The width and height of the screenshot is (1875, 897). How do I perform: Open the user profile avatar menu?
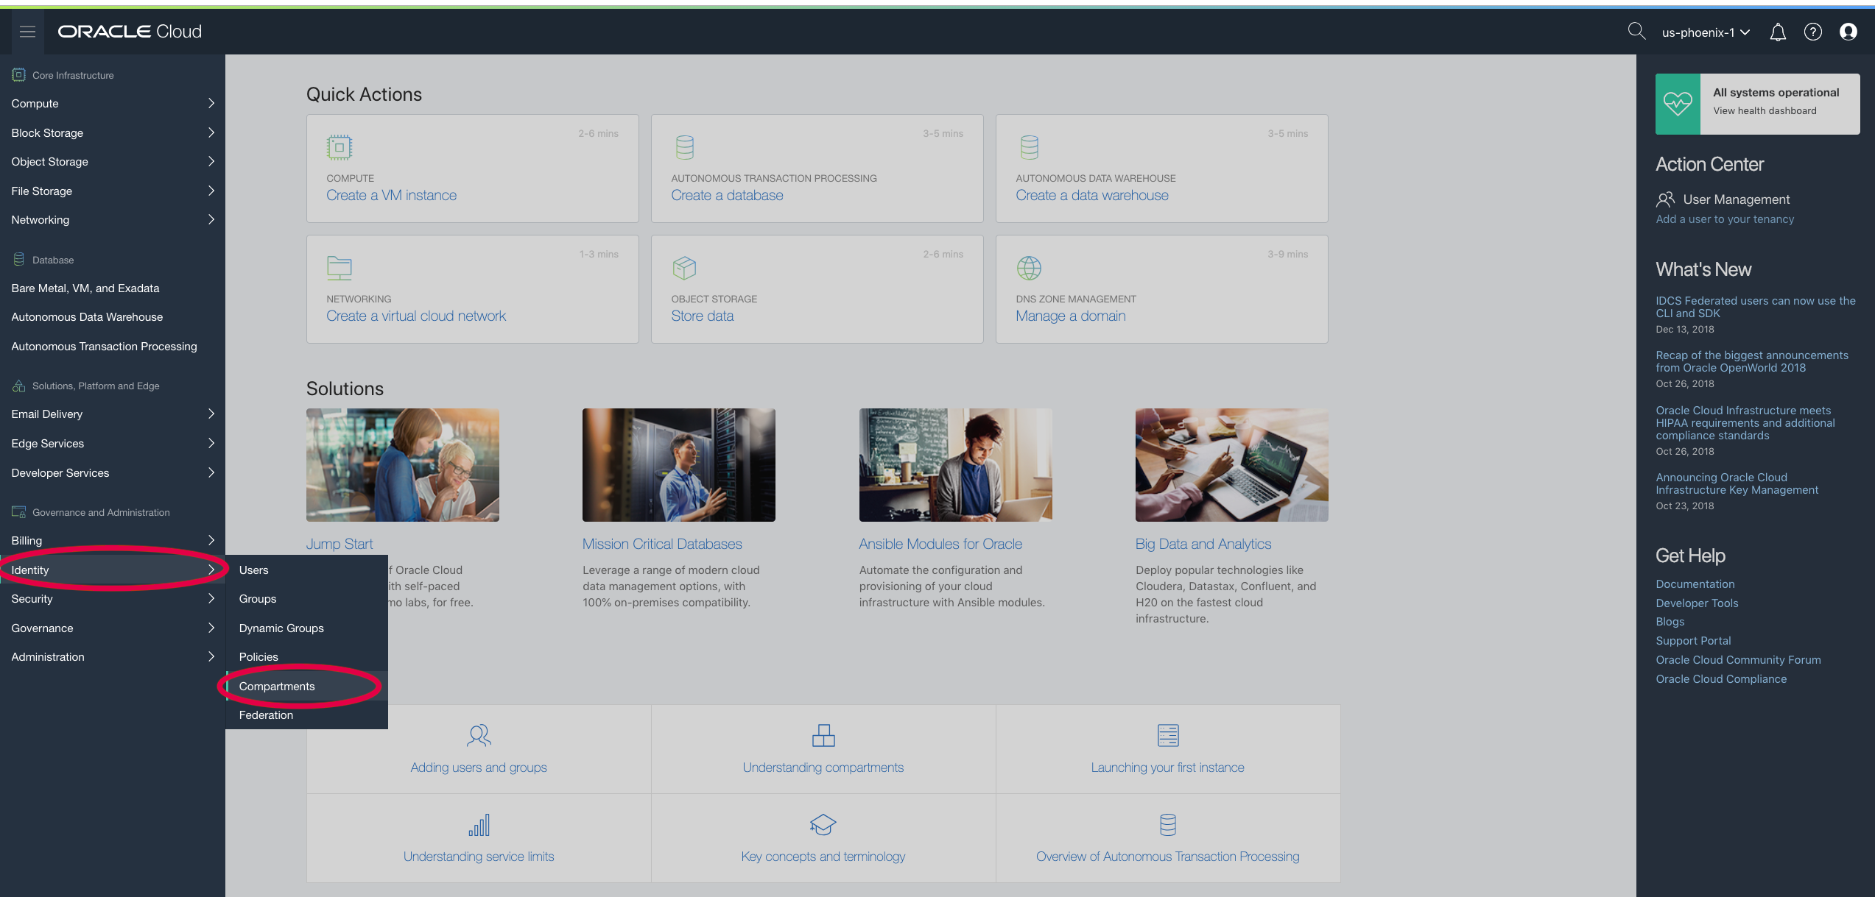tap(1848, 32)
